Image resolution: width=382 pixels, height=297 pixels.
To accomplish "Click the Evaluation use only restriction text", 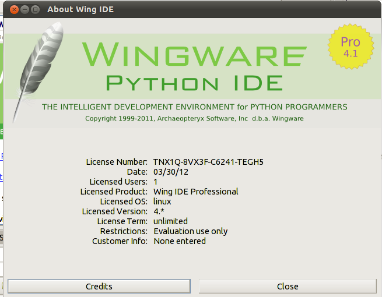I will pyautogui.click(x=191, y=231).
